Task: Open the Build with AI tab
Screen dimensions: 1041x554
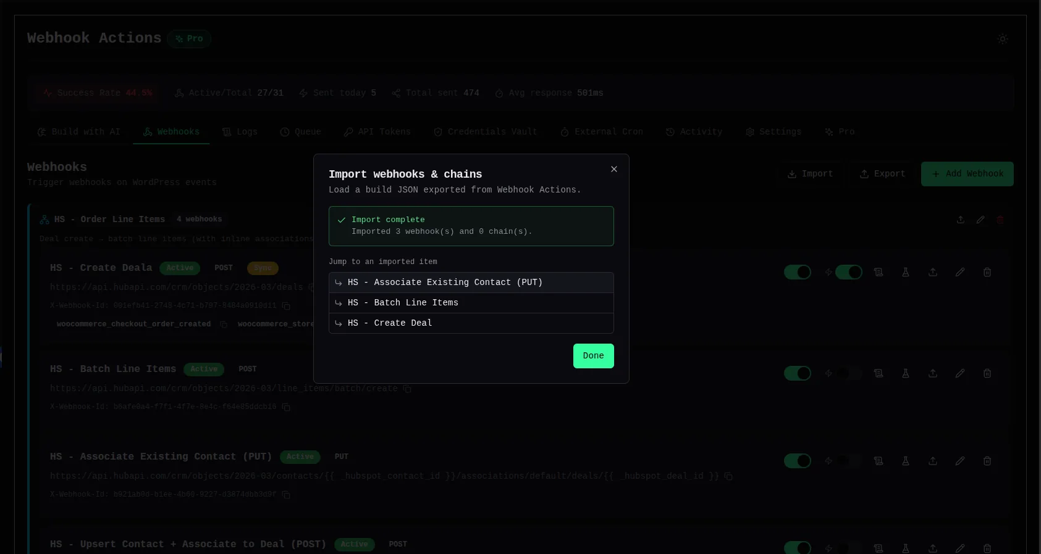Action: 79,132
